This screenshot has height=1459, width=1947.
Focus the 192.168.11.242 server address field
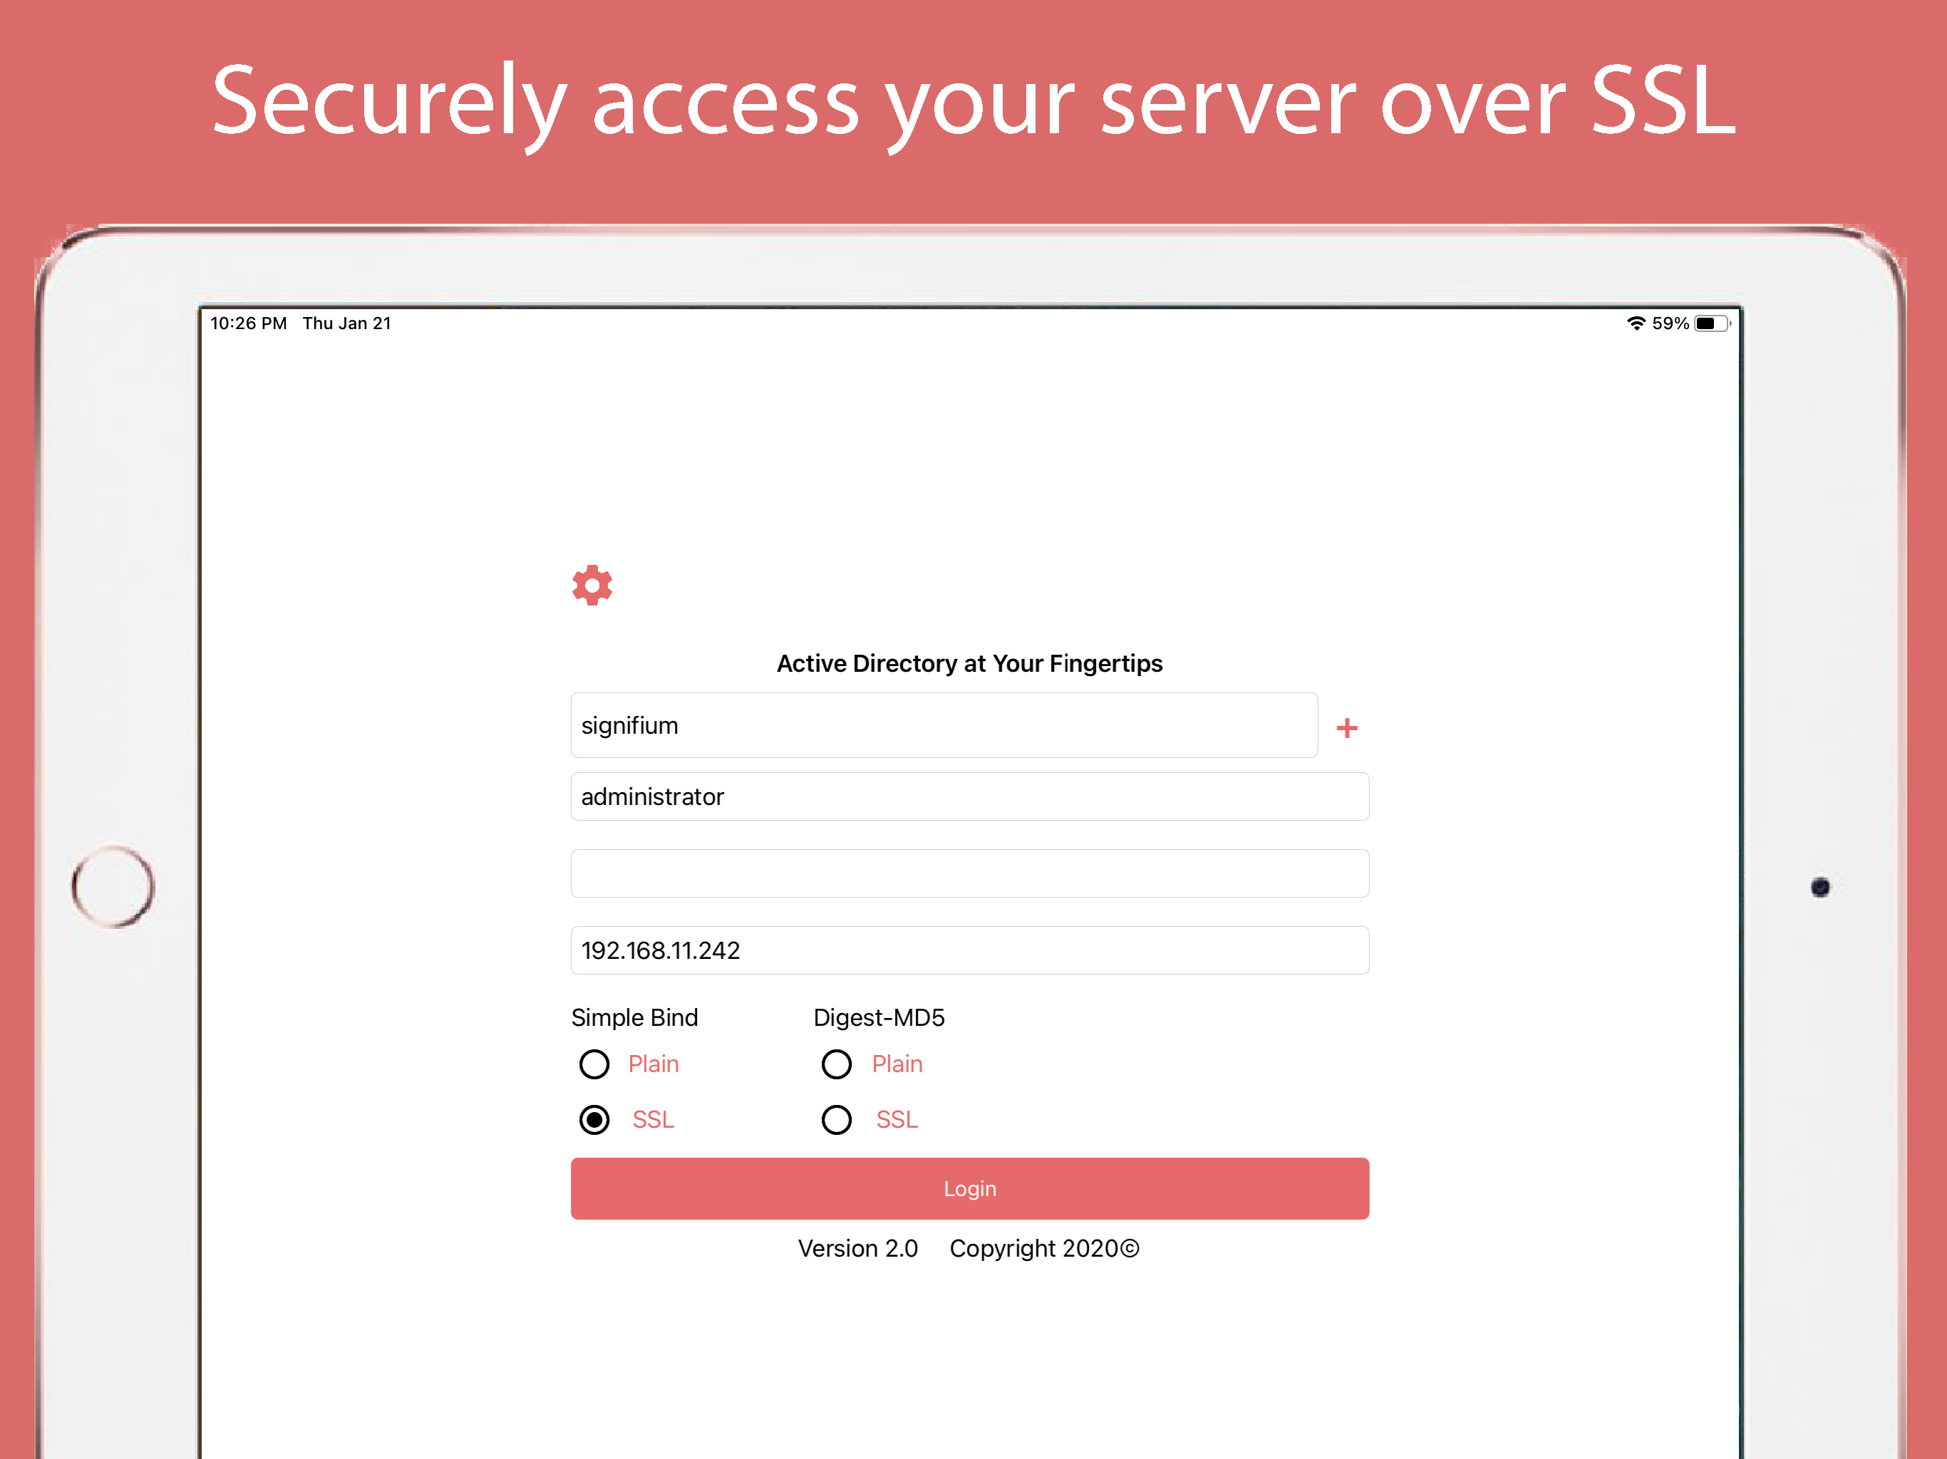969,950
